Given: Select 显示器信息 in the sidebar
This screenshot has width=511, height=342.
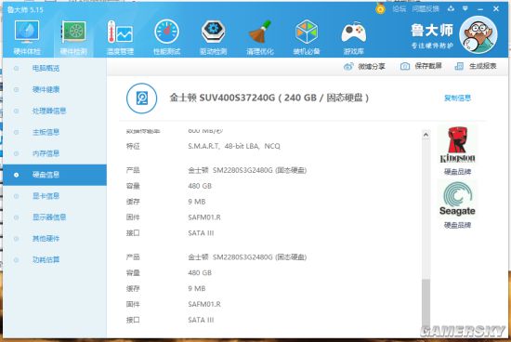Looking at the screenshot, I should pos(55,217).
